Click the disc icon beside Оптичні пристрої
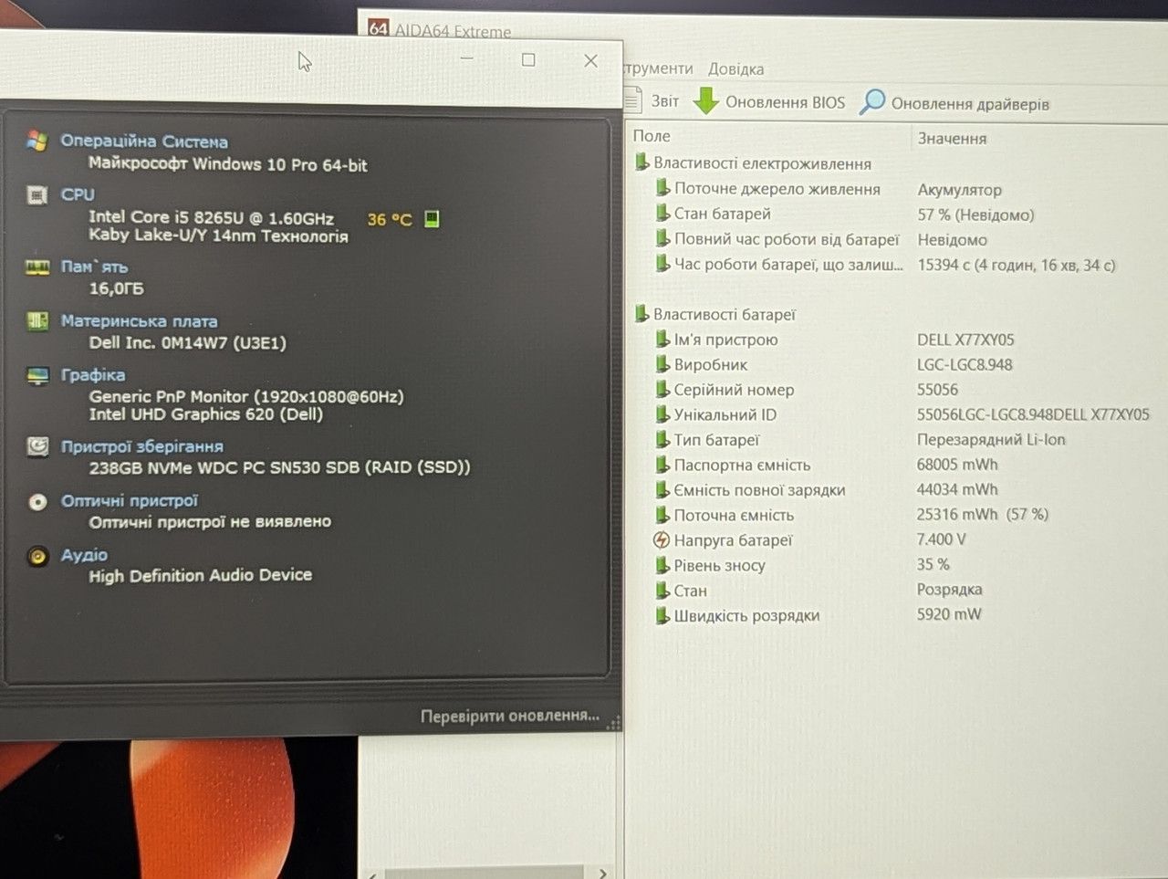Screen dimensions: 1168x879 (x=37, y=501)
